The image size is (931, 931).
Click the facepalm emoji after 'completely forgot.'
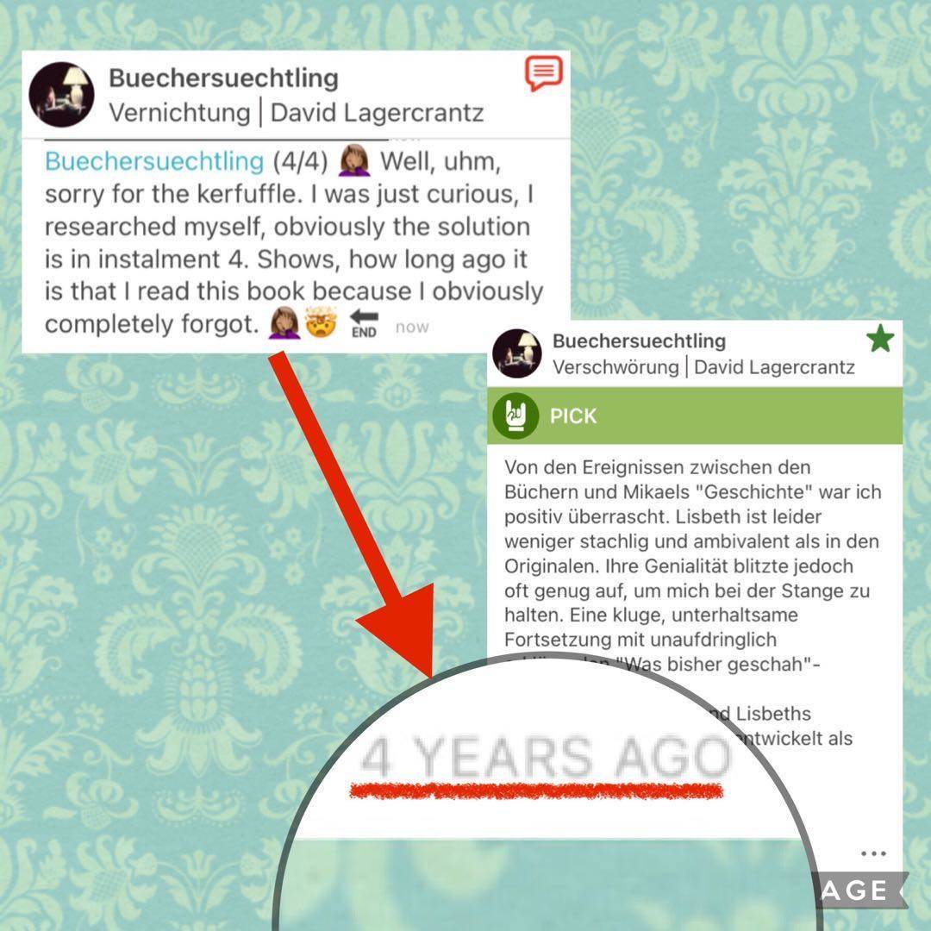click(x=284, y=323)
